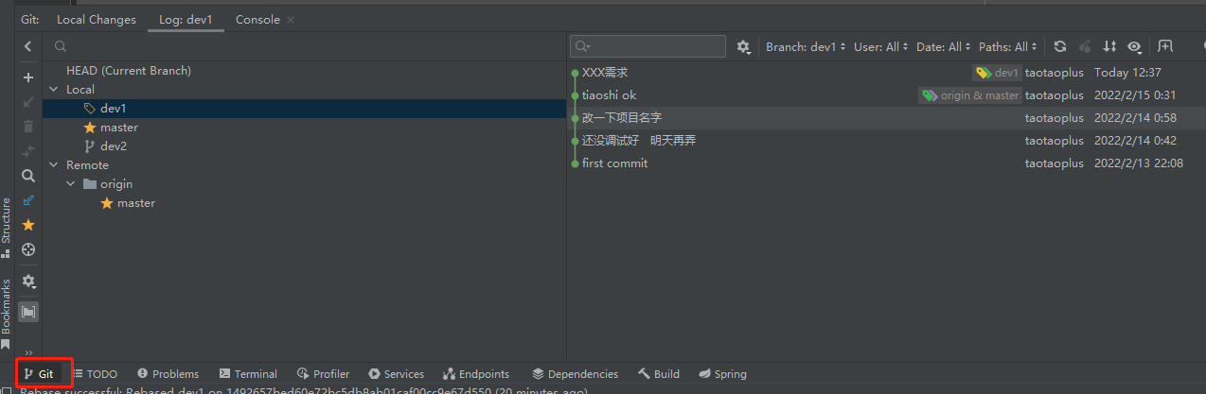The image size is (1206, 394).
Task: Navigate log to selected branch via the crosshair icon
Action: point(28,249)
